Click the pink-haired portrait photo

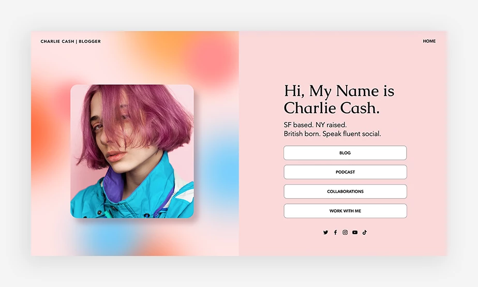132,151
